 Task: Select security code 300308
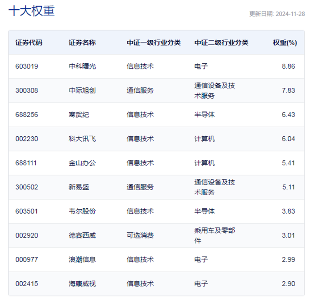(27, 90)
